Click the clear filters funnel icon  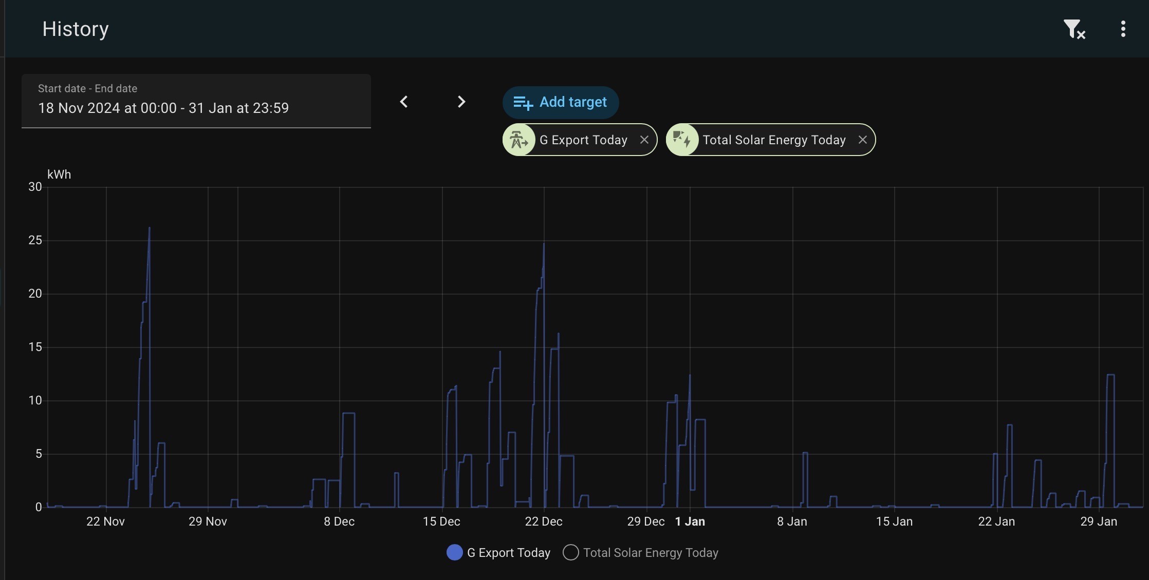click(1074, 29)
